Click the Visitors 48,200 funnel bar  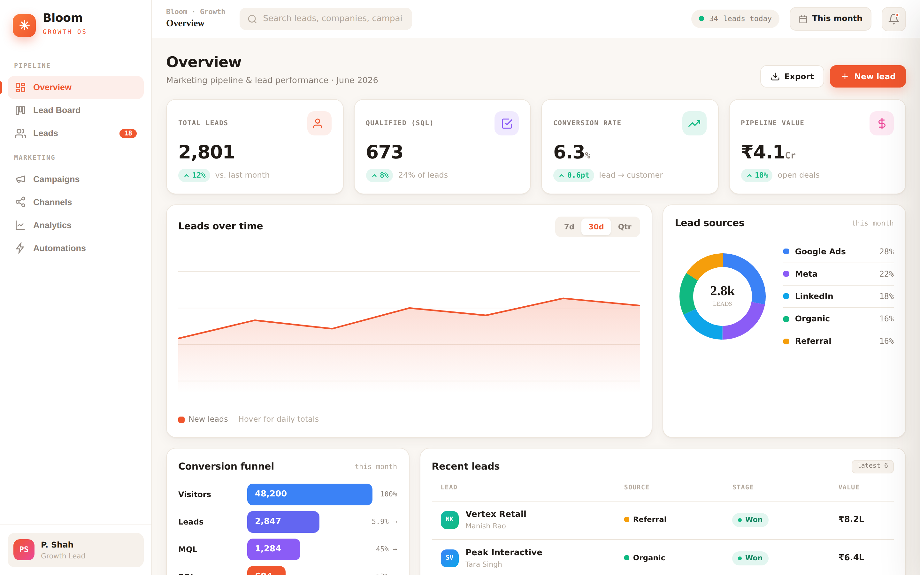tap(310, 494)
